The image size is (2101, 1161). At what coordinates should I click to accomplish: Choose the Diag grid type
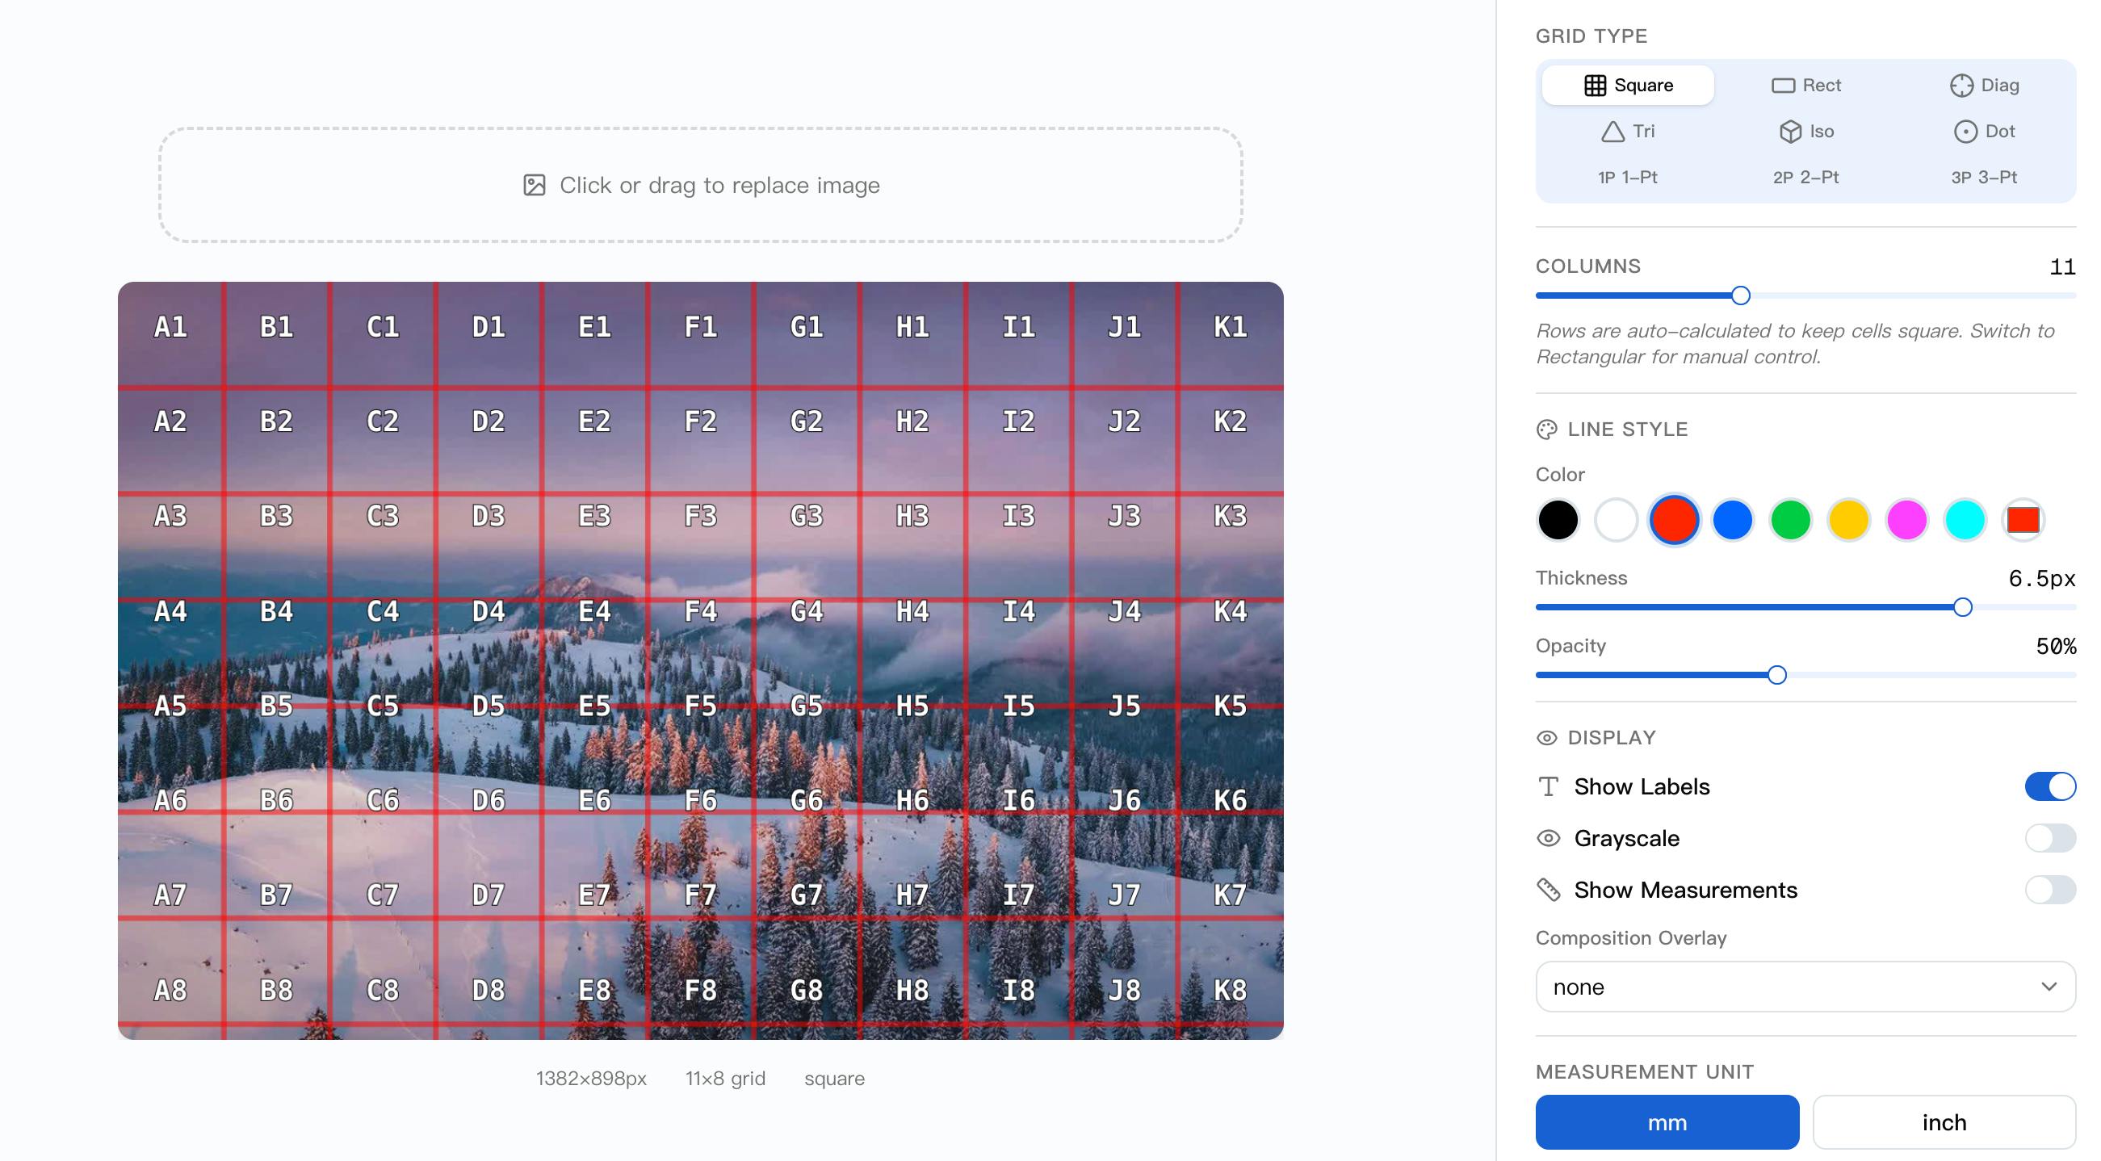click(1984, 85)
